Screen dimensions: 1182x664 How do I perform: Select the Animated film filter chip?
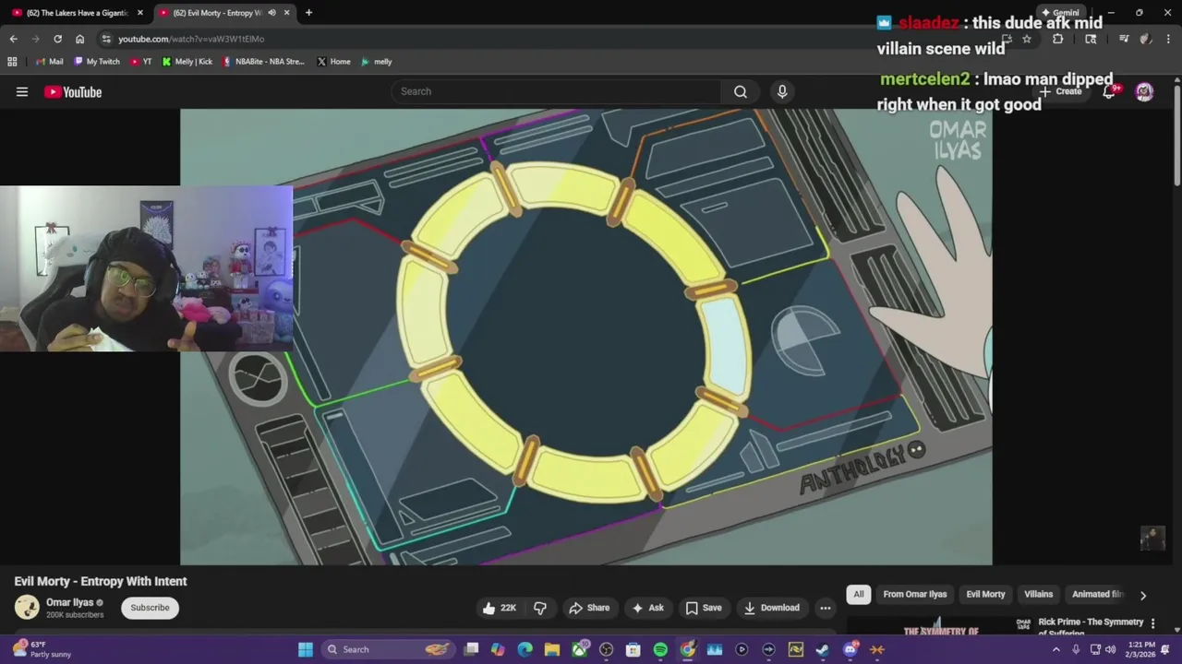tap(1097, 595)
